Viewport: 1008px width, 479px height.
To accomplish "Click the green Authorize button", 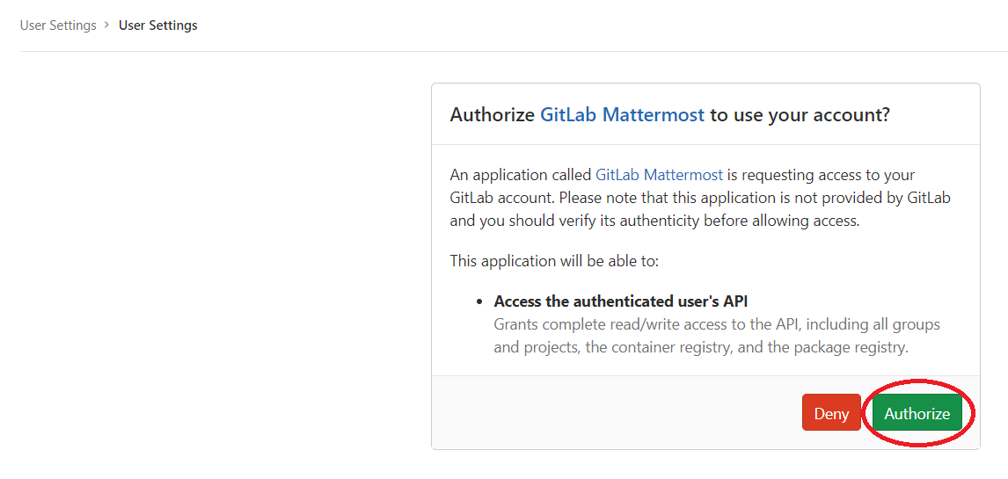I will tap(917, 413).
